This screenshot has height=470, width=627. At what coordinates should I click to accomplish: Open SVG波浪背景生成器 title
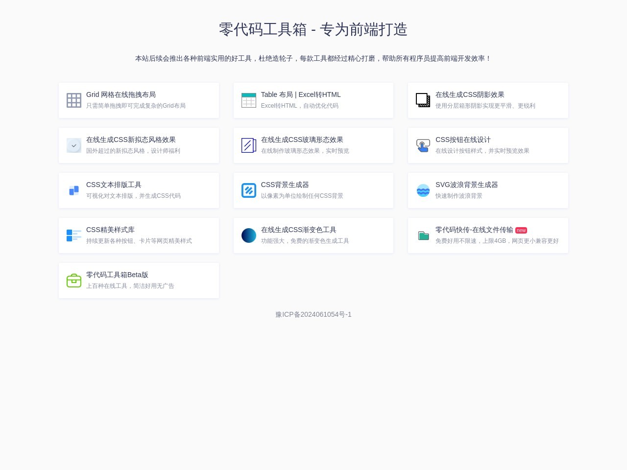tap(467, 185)
